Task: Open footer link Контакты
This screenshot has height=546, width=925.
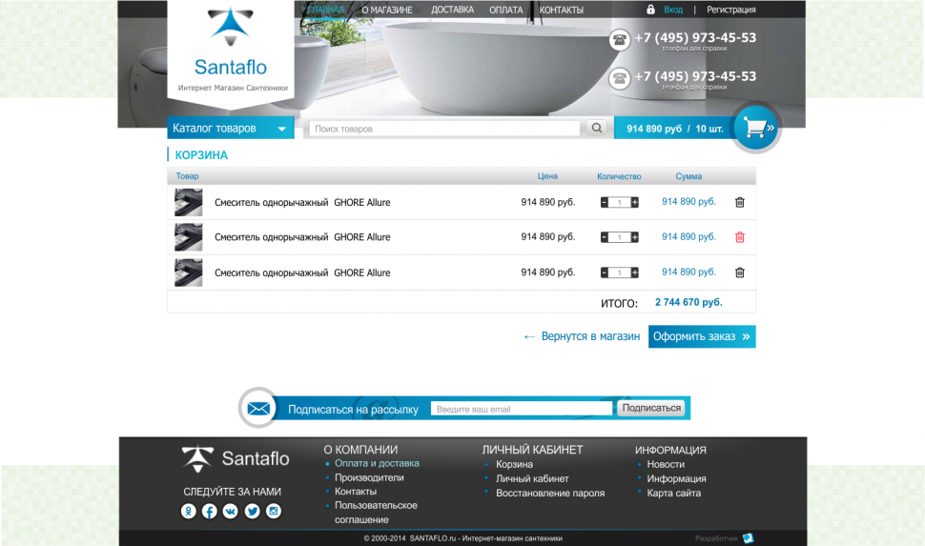Action: tap(355, 491)
